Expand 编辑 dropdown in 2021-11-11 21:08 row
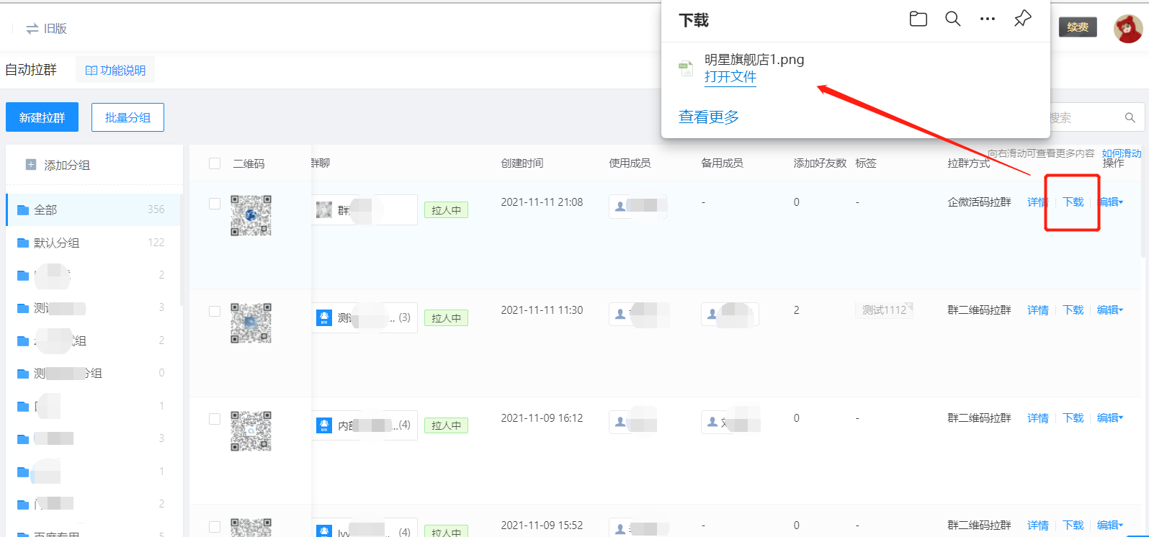The height and width of the screenshot is (537, 1149). tap(1110, 202)
